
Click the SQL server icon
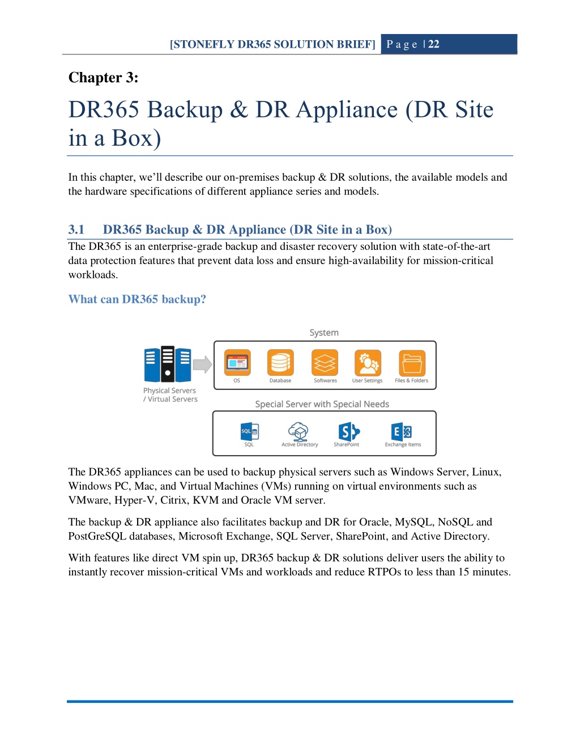point(249,431)
